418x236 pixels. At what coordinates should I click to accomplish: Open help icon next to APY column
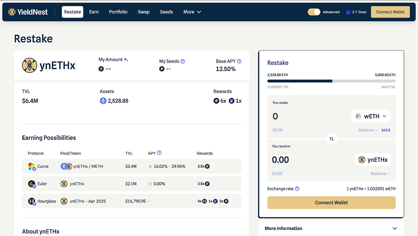[x=159, y=153]
